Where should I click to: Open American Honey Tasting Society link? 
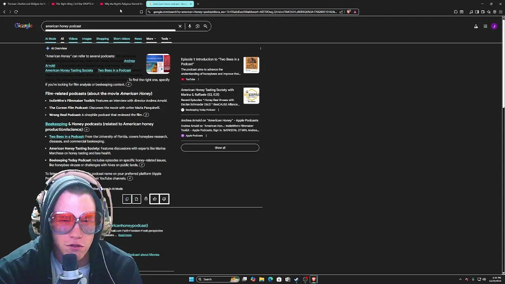click(x=69, y=70)
